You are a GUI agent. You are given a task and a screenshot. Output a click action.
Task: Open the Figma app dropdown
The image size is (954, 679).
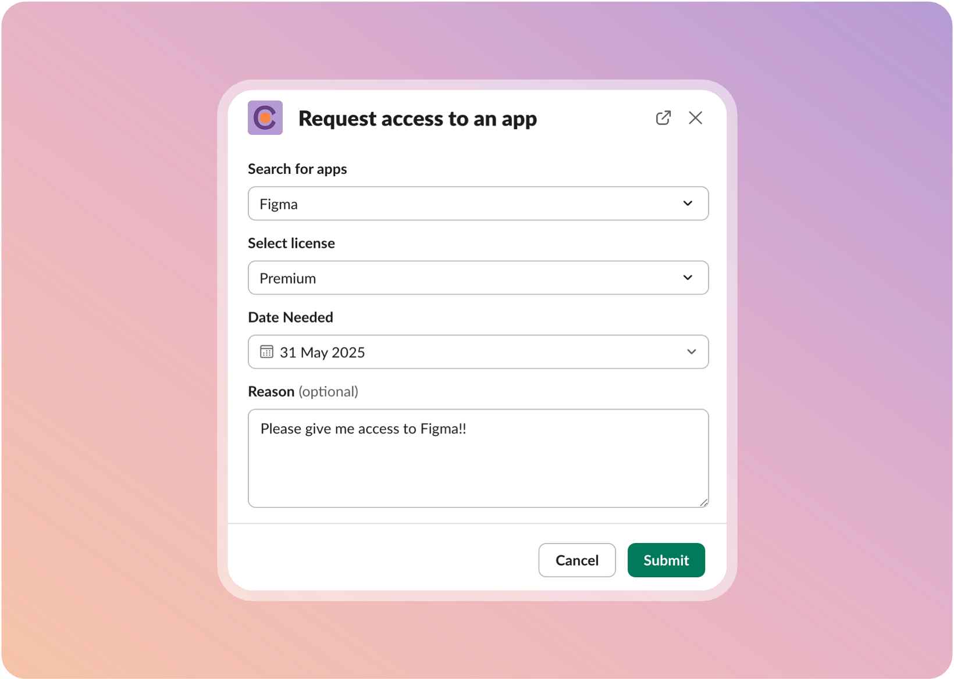[x=478, y=203]
